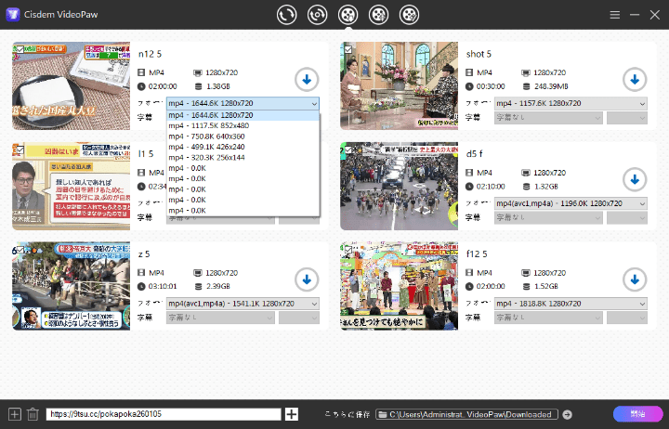Toggle the checkbox on the shot 5 thumbnail

coord(347,48)
